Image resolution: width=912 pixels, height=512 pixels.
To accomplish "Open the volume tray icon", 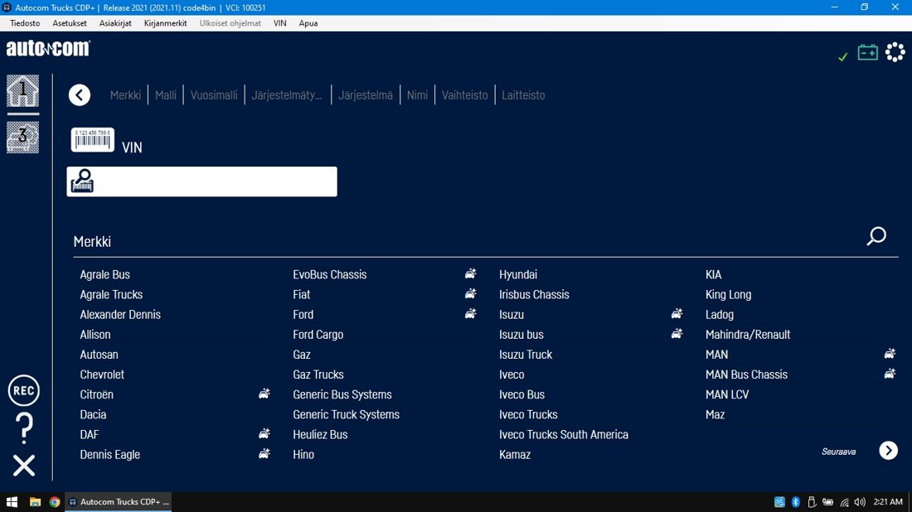I will coord(860,501).
